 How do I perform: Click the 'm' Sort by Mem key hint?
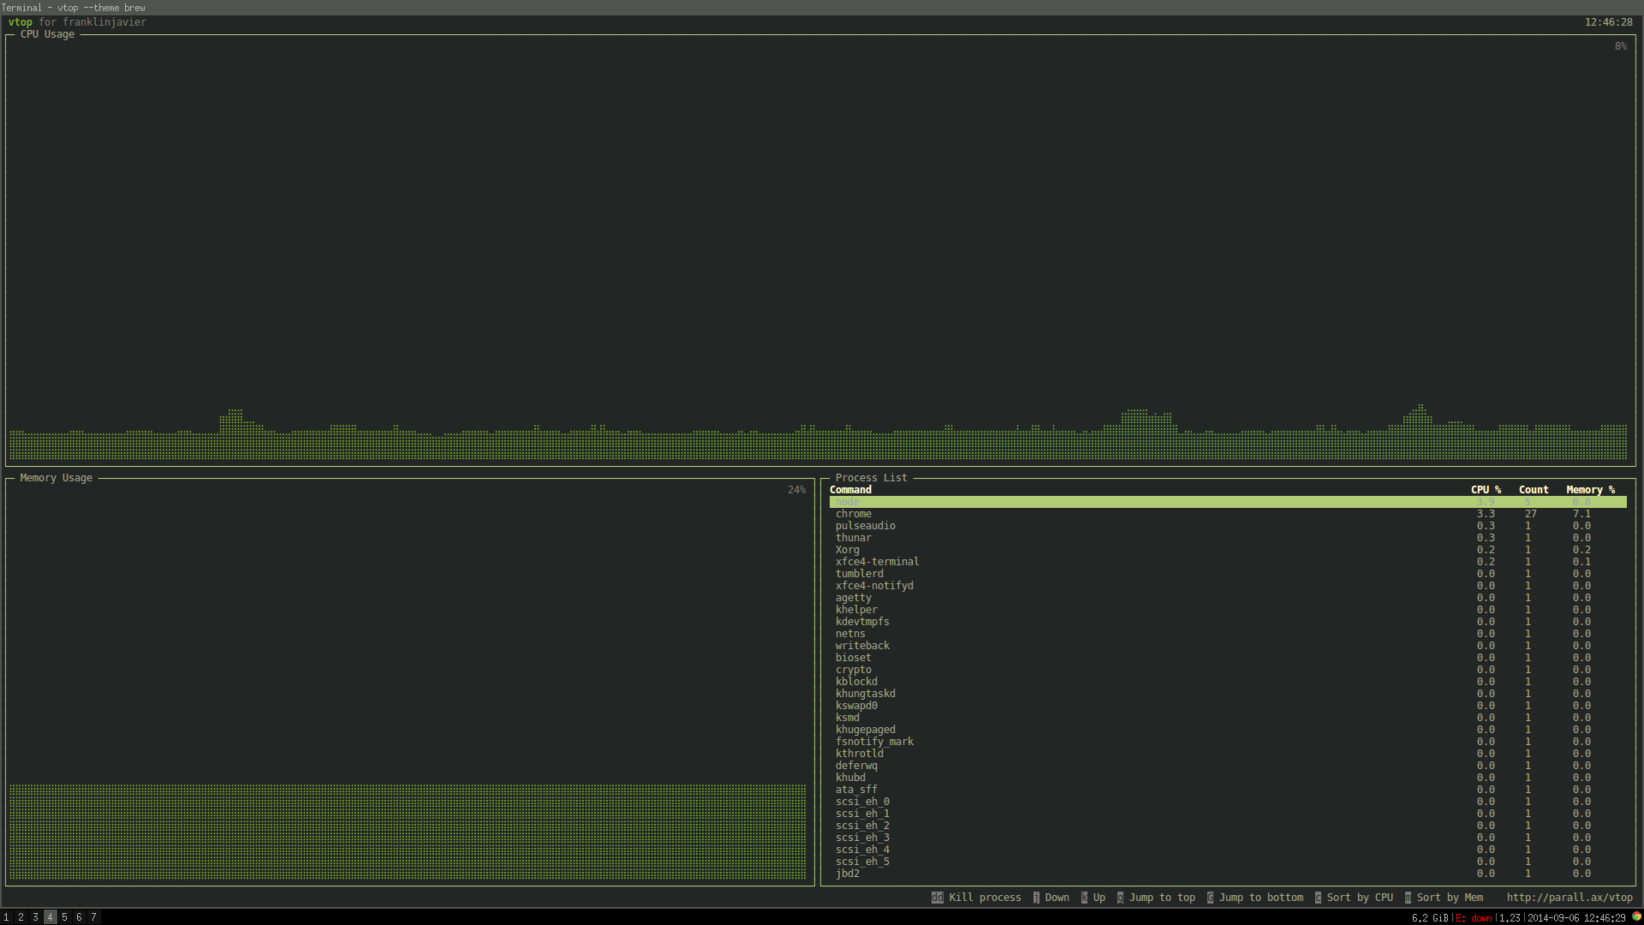tap(1408, 898)
